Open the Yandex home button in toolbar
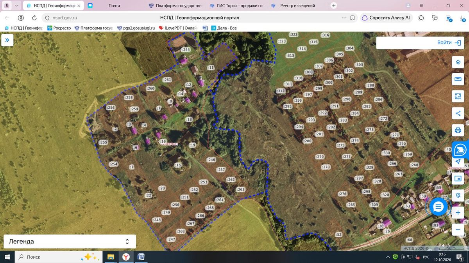This screenshot has height=263, width=469. pyautogui.click(x=21, y=18)
